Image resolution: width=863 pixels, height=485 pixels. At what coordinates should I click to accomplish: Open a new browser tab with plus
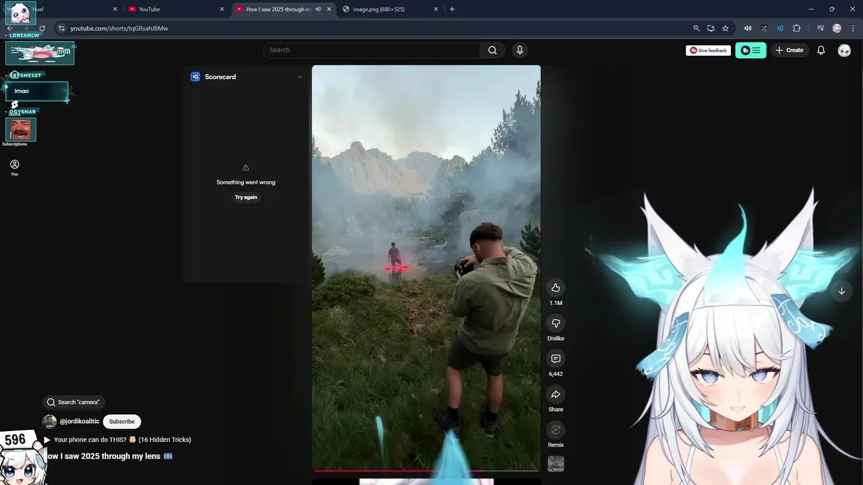coord(452,9)
